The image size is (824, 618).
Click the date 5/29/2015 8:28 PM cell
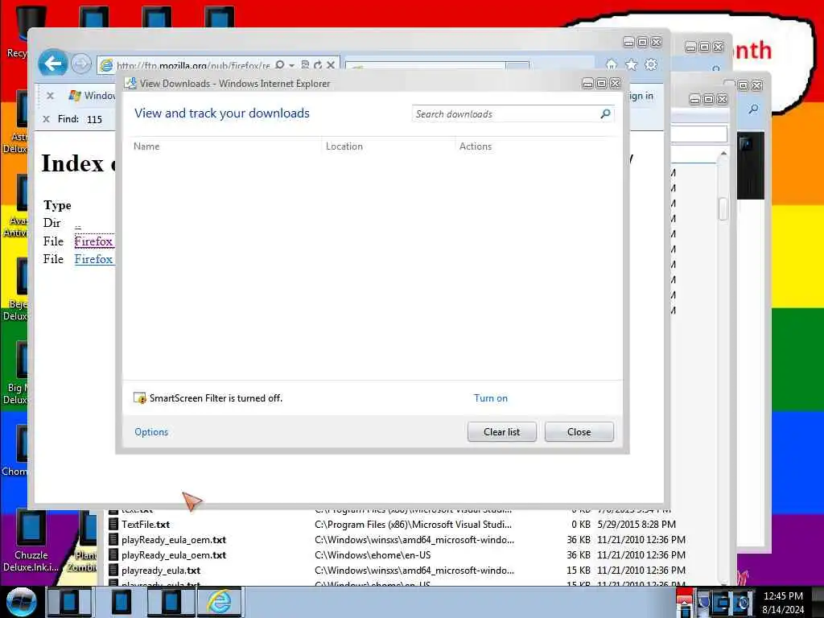(x=637, y=525)
